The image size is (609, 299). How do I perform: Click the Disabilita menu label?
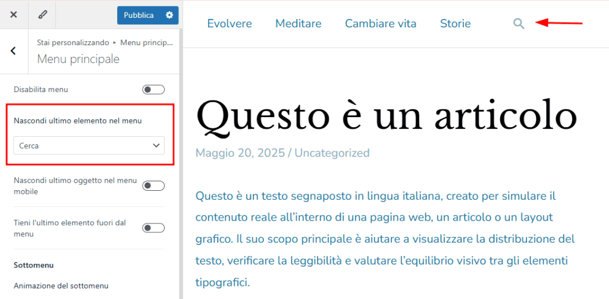[41, 89]
